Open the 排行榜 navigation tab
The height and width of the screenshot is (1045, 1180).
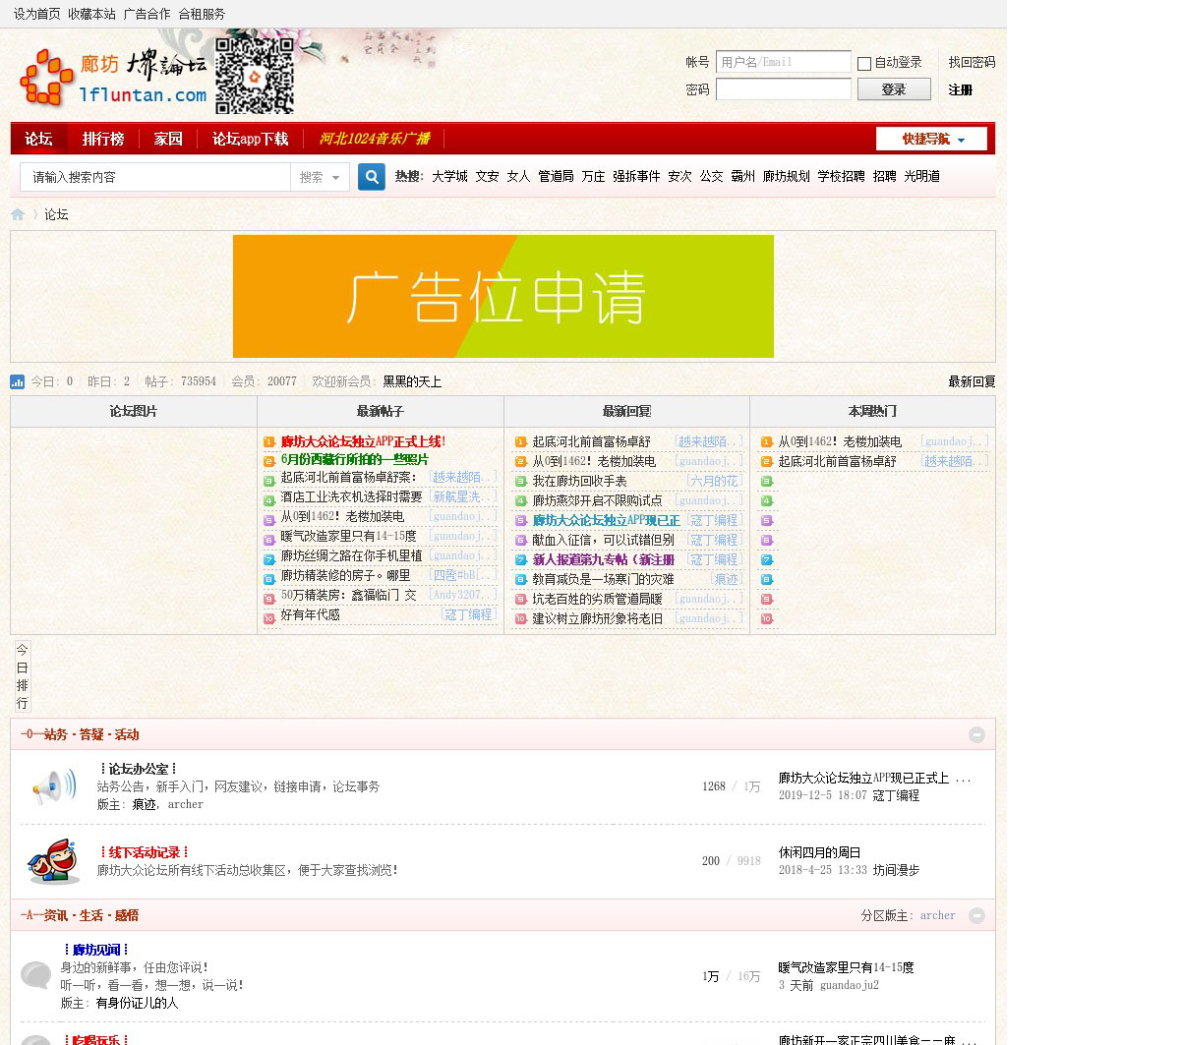pos(103,139)
